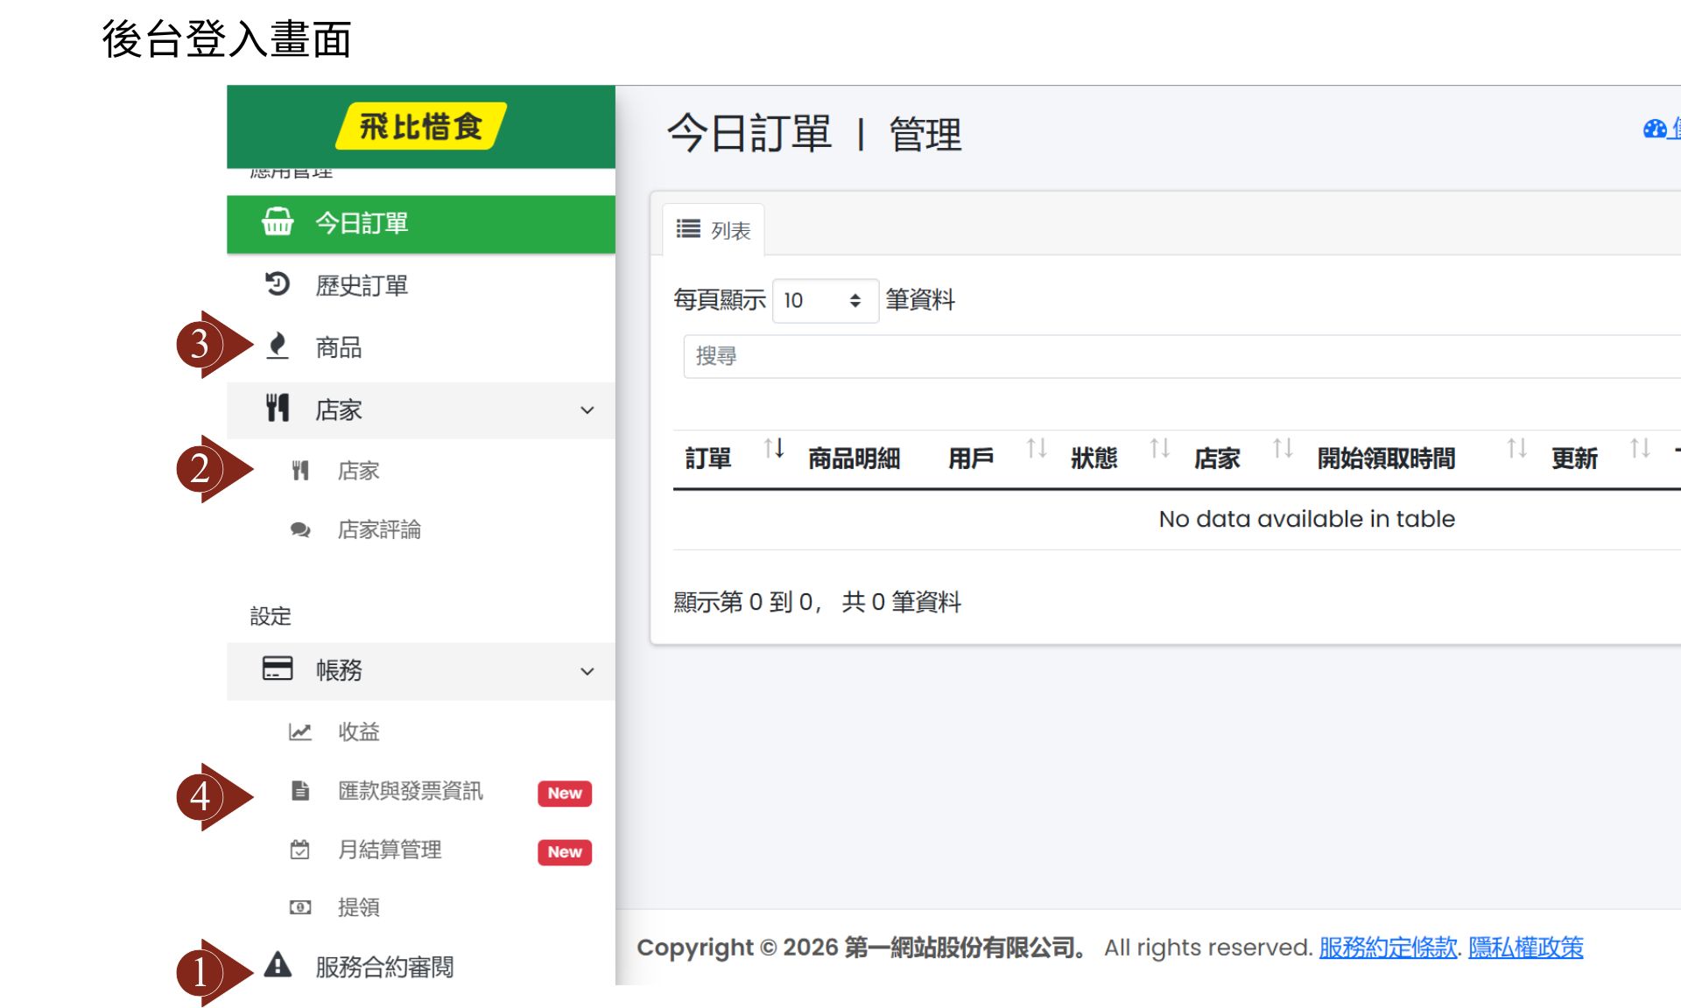
Task: Click the 搜尋 search field
Action: click(x=1182, y=356)
